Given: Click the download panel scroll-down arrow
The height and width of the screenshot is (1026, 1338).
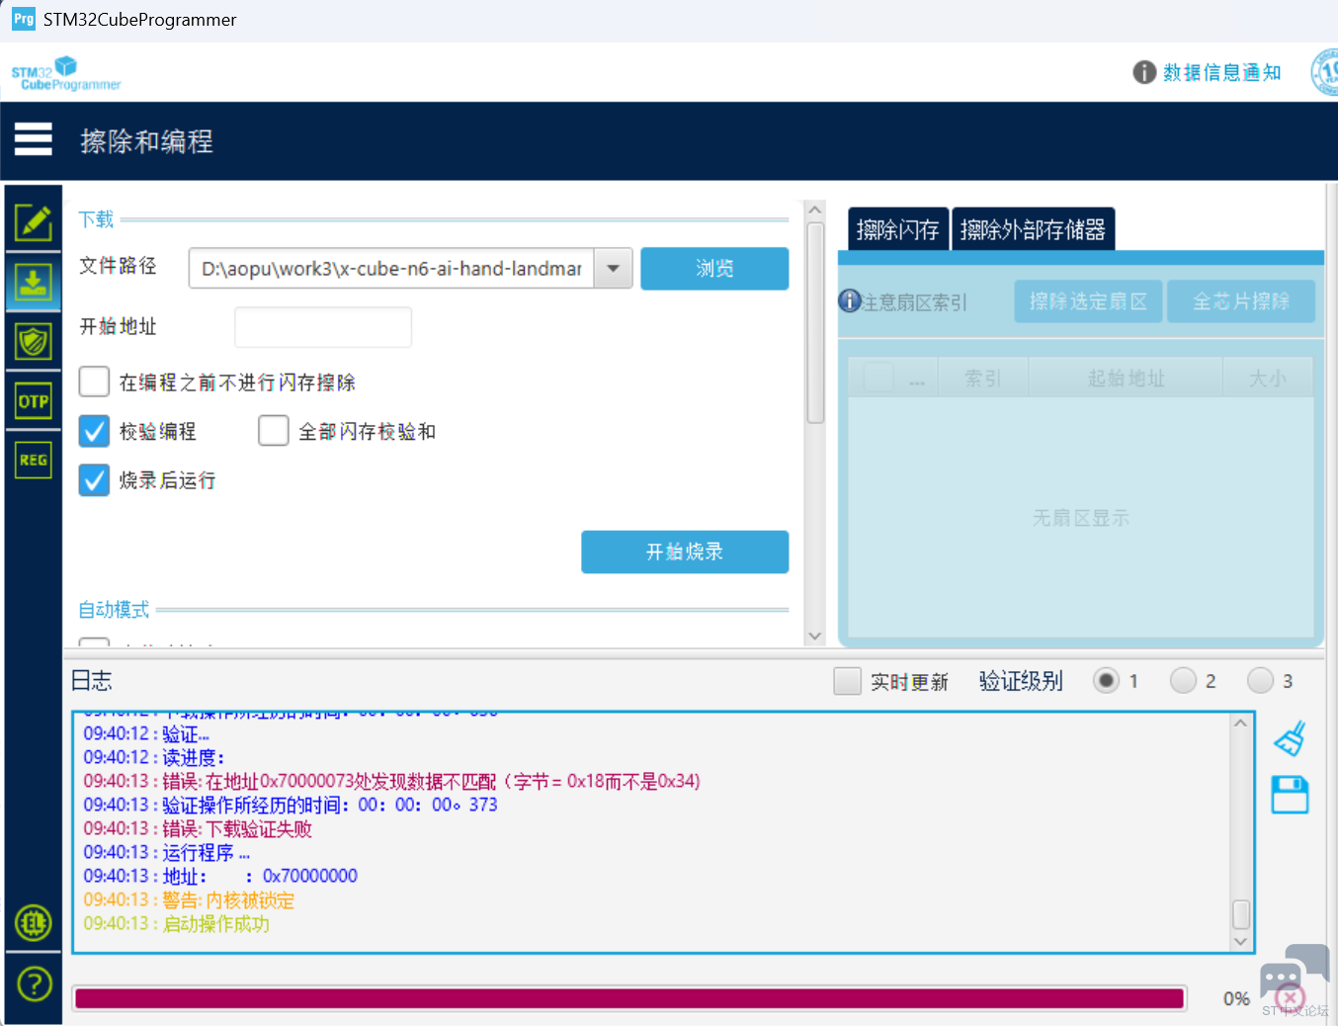Looking at the screenshot, I should (815, 637).
